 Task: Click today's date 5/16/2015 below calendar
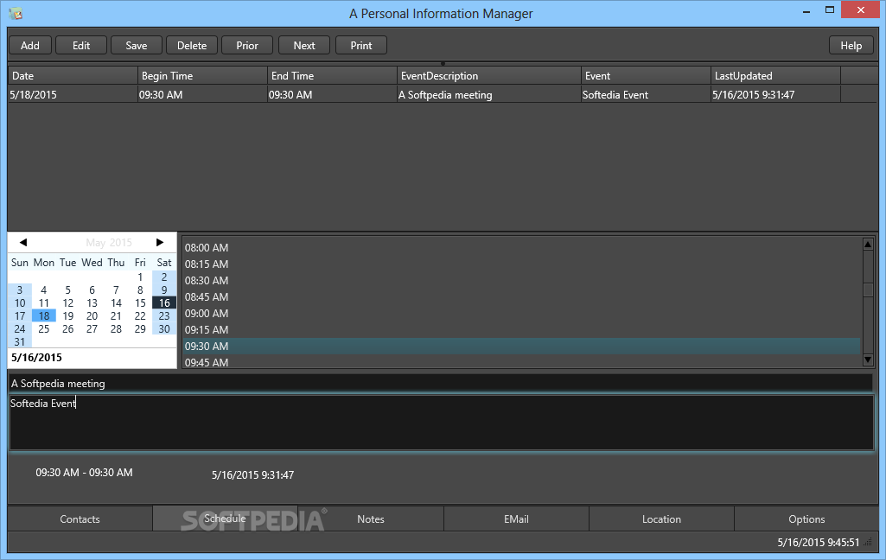pos(36,358)
